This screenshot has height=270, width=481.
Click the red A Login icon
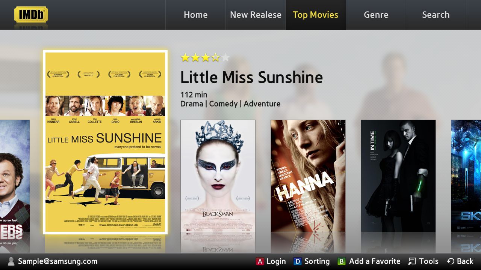tap(260, 261)
